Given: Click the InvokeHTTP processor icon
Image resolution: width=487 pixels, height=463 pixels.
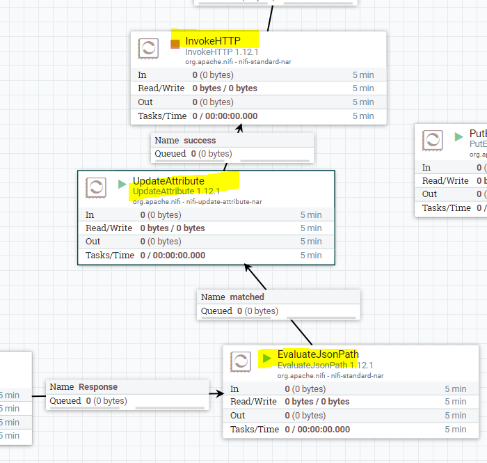Looking at the screenshot, I should 148,49.
